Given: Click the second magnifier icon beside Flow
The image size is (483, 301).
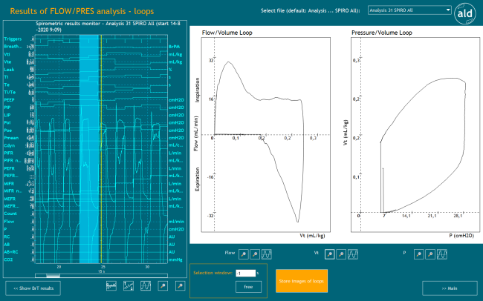Looking at the screenshot, I should click(x=253, y=253).
